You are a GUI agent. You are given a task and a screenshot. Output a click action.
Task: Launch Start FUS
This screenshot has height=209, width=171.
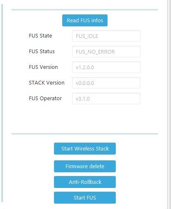click(x=85, y=197)
